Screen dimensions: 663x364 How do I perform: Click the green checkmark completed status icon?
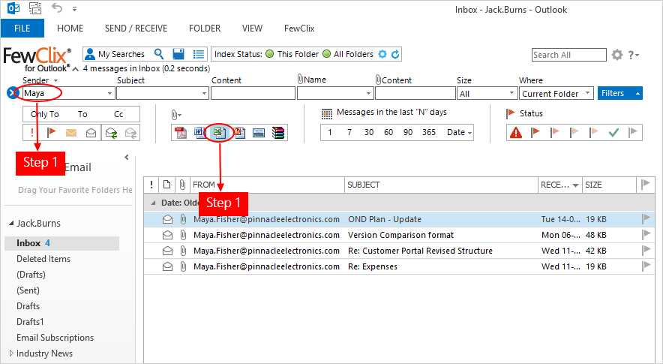(613, 133)
